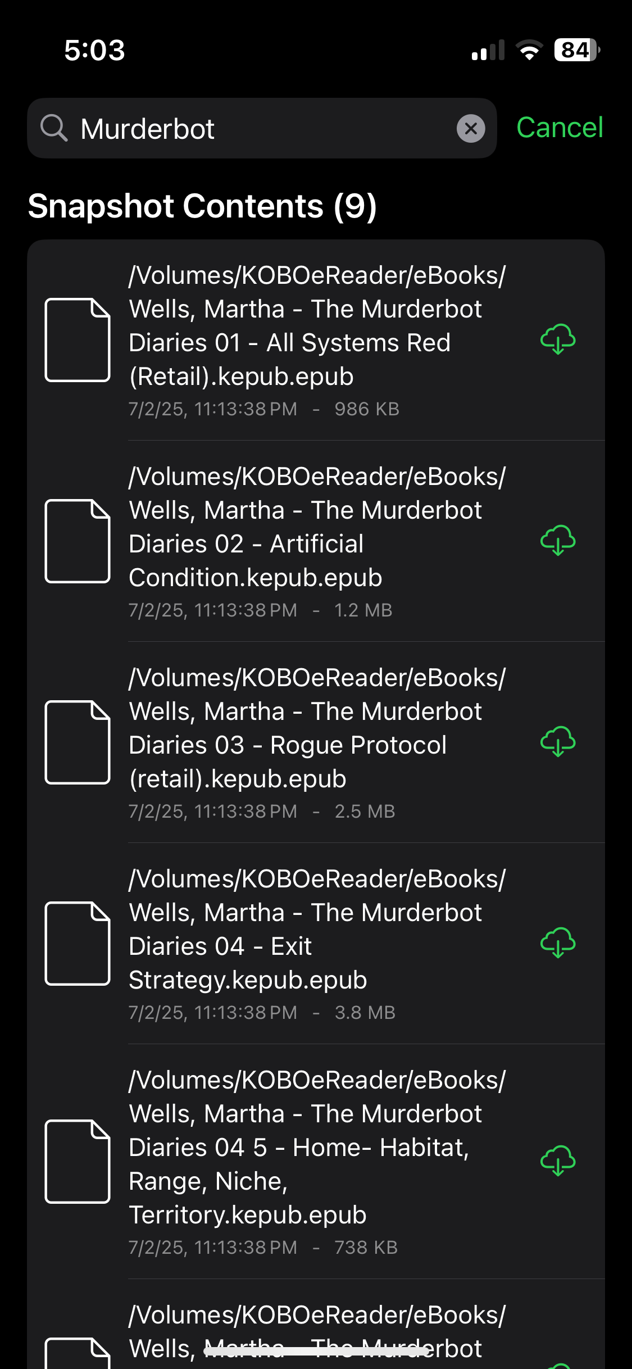Download the All Systems Red epub
This screenshot has height=1369, width=632.
coord(557,339)
